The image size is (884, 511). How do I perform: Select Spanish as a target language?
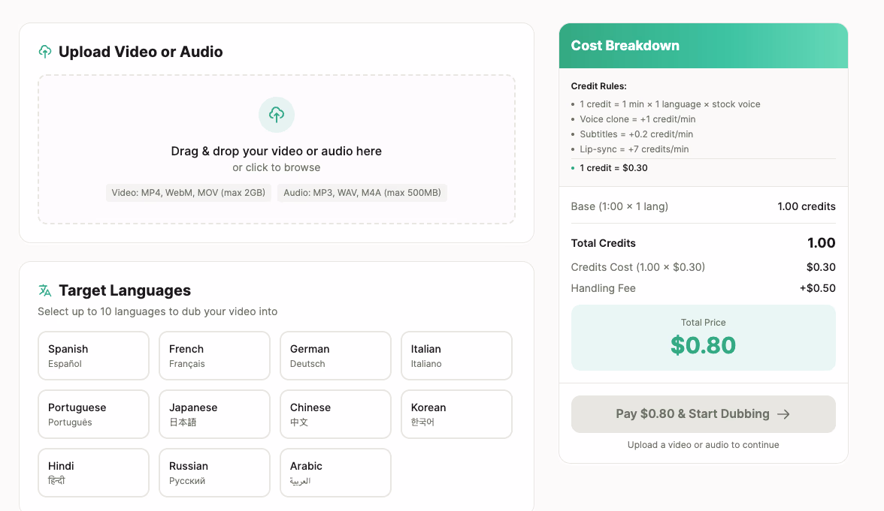point(93,356)
